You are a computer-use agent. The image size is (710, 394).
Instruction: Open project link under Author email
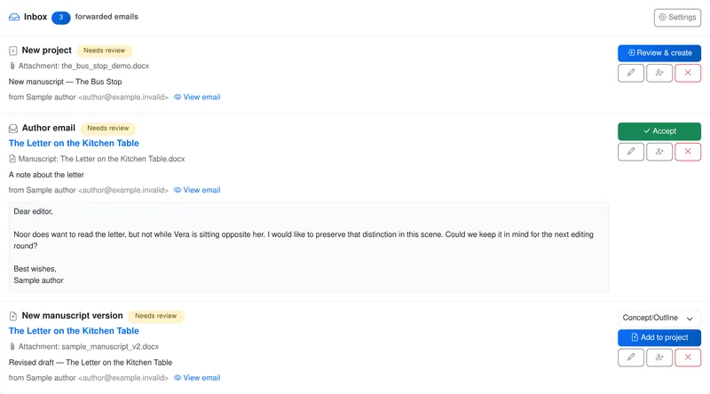[74, 143]
